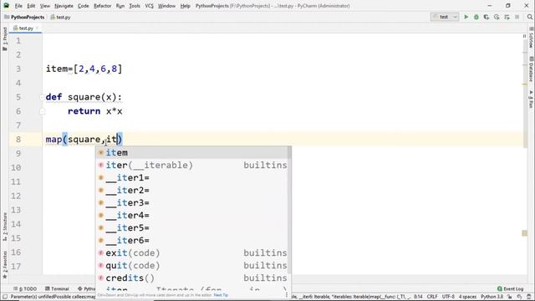Run with coverage icon in the toolbar
535x301 pixels.
(x=487, y=17)
